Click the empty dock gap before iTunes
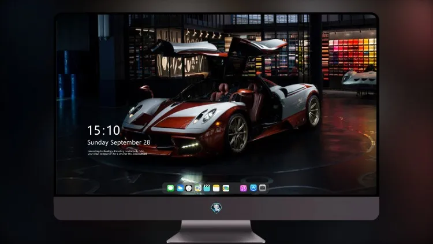Image resolution: width=433 pixels, height=244 pixels. click(235, 188)
